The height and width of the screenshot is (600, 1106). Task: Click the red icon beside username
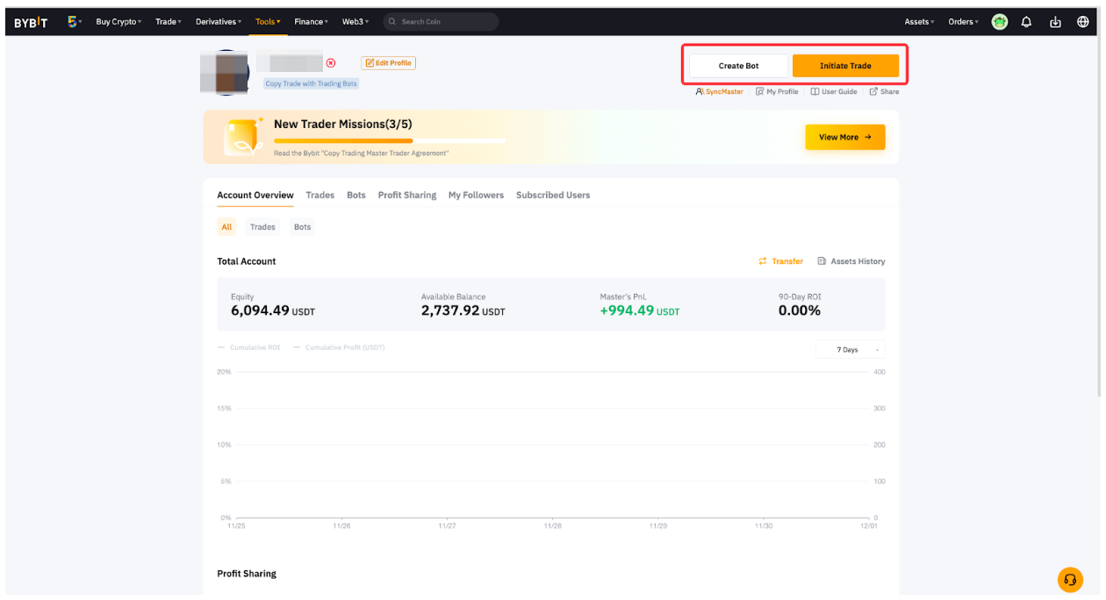tap(331, 63)
